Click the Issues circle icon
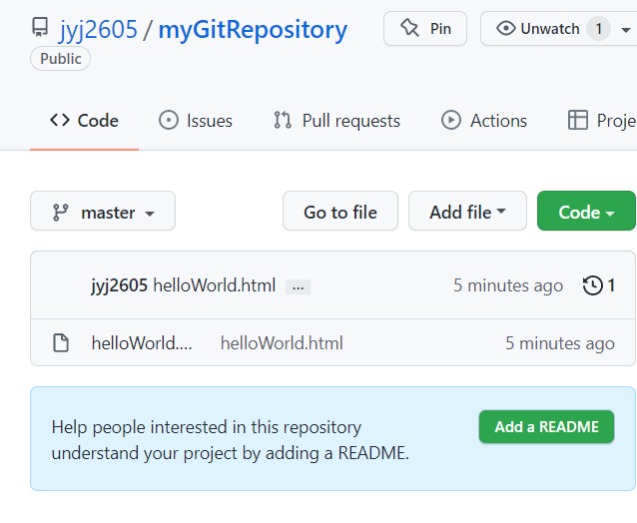 coord(169,120)
